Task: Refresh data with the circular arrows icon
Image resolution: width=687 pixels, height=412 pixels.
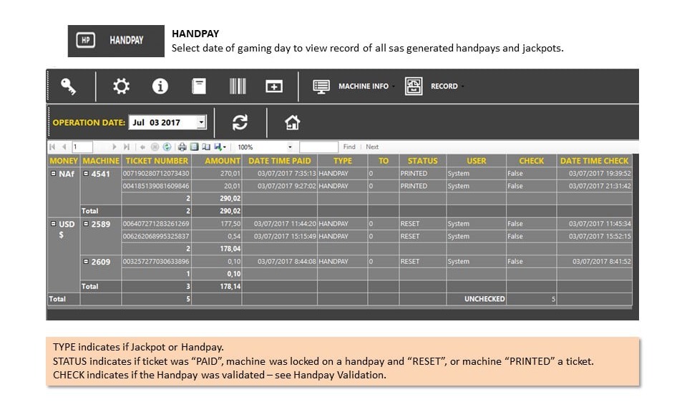Action: tap(240, 122)
